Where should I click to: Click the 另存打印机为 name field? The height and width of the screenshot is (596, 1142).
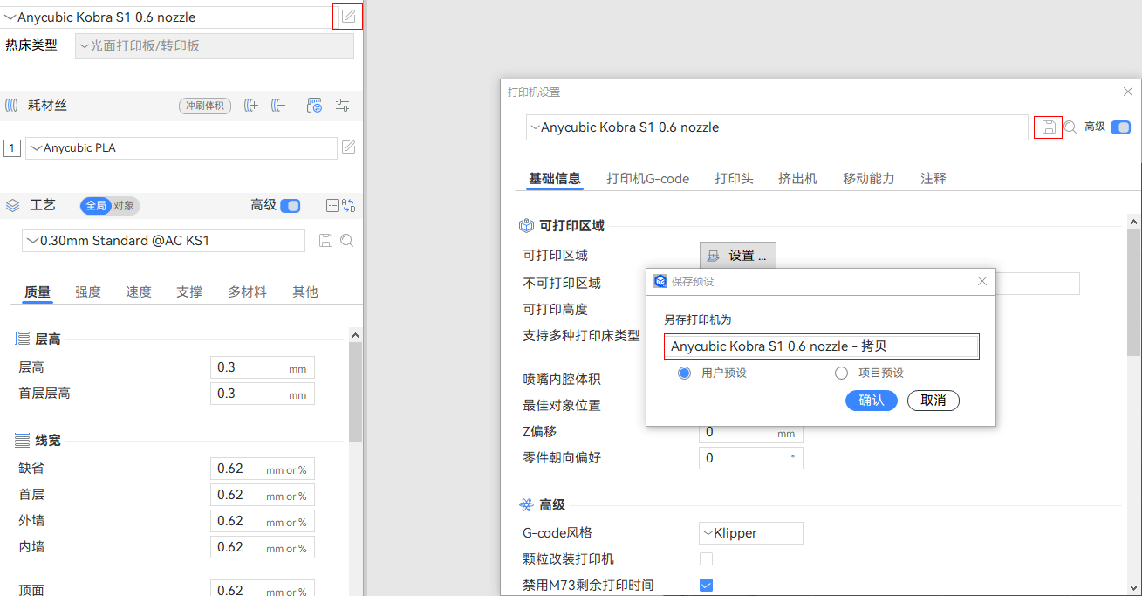[822, 346]
